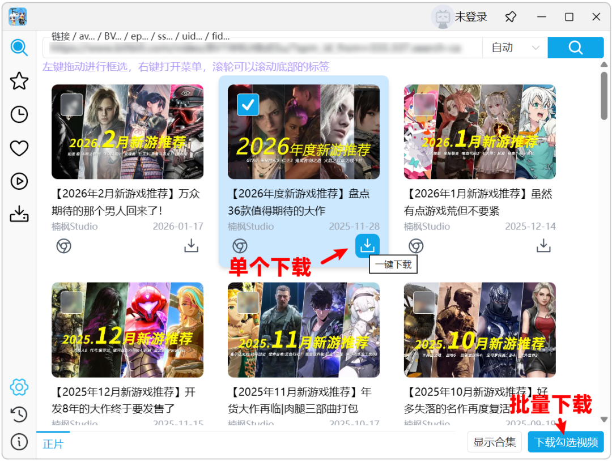The image size is (612, 461).
Task: Click 楠枫Studio under 2026 annual video
Action: click(251, 227)
